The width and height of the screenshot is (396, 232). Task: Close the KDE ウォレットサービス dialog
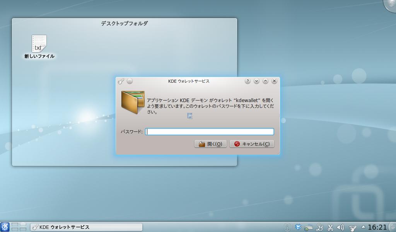point(274,81)
